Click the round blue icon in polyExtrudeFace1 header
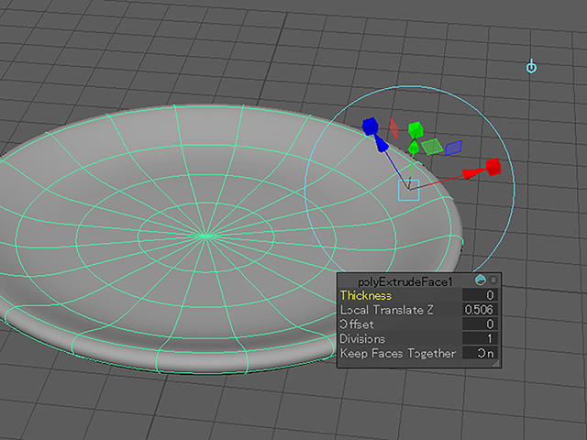The image size is (587, 440). pos(481,280)
